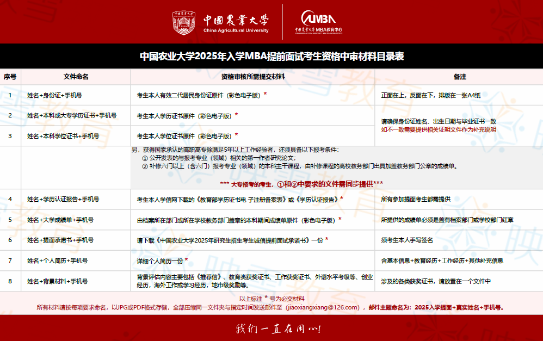Click the note 请确保身份证姓名、出生日期与毕业证书一致
543x341 pixels.
click(x=439, y=121)
